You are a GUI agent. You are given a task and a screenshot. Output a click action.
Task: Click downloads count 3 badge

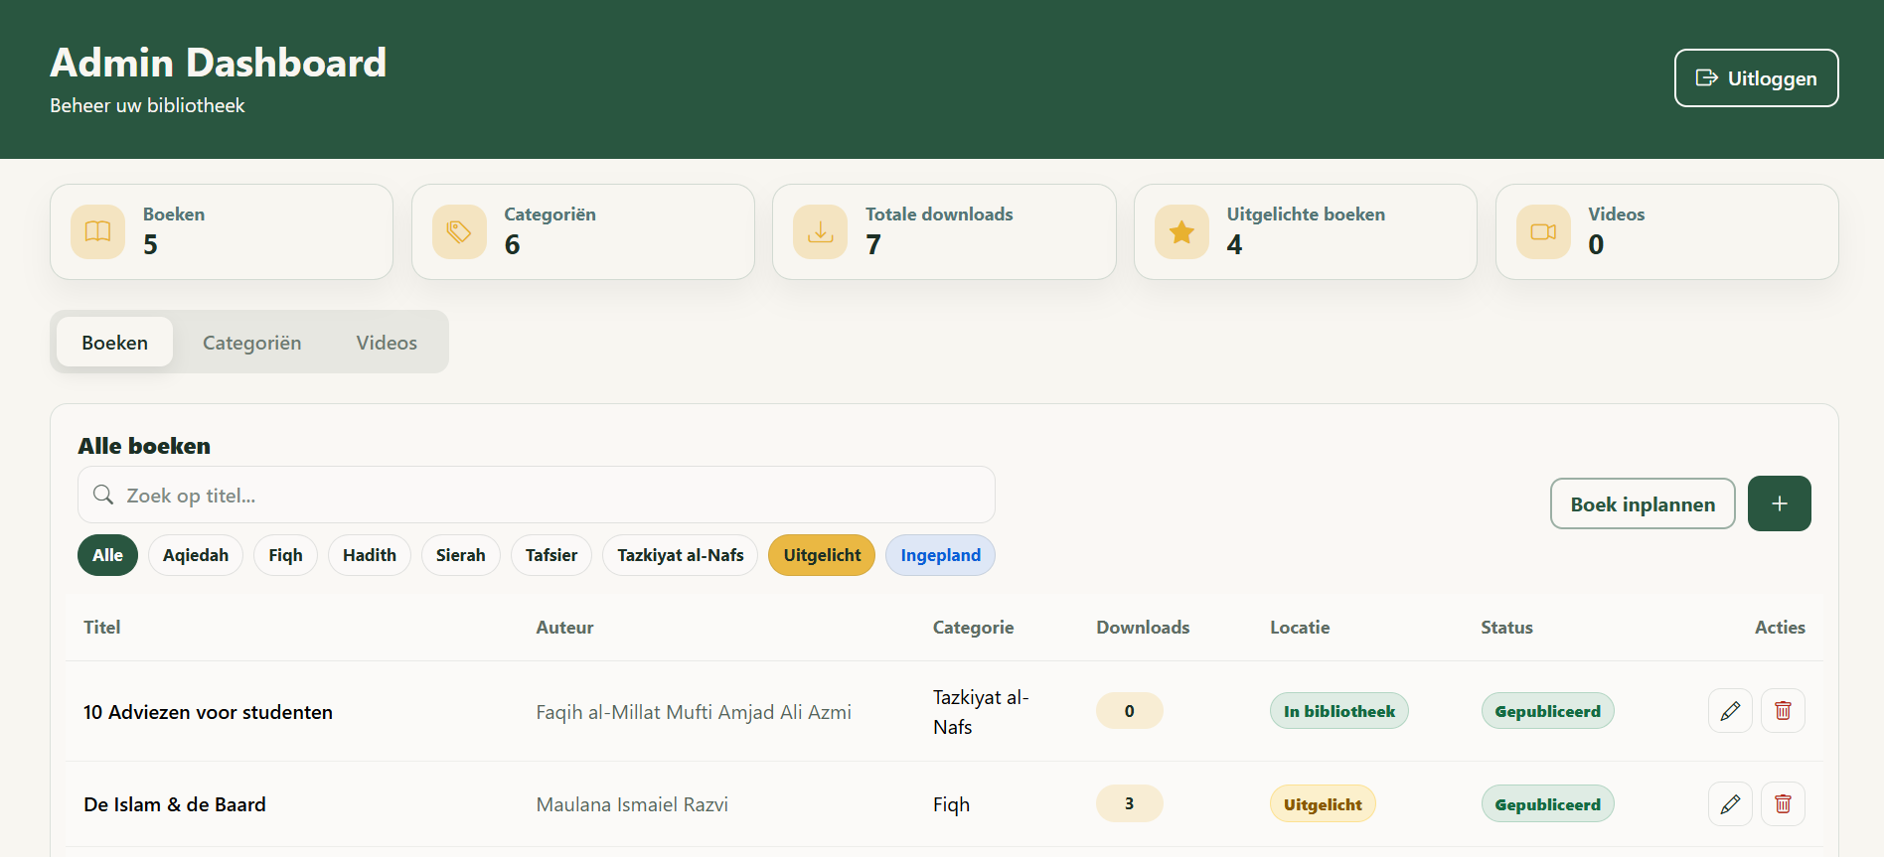[1129, 803]
